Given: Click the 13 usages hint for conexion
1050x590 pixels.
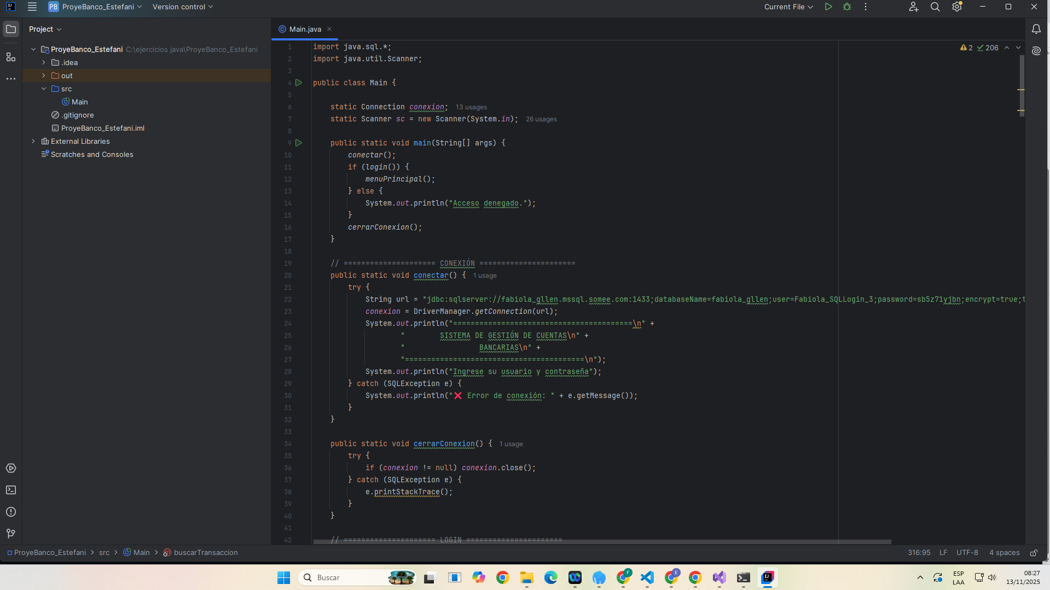Looking at the screenshot, I should pyautogui.click(x=471, y=107).
